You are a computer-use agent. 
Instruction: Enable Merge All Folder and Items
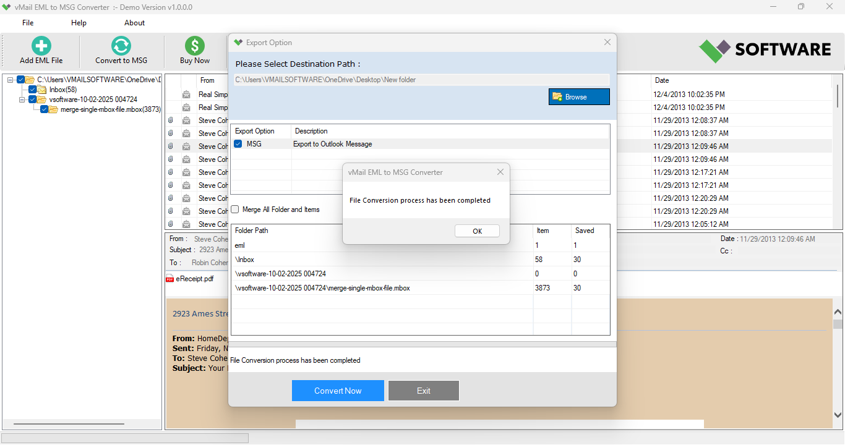[x=235, y=209]
